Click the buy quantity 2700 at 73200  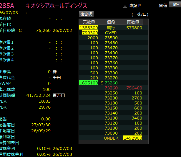[137, 98]
